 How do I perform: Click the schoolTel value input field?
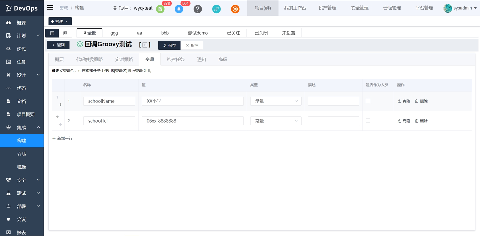[x=192, y=121]
